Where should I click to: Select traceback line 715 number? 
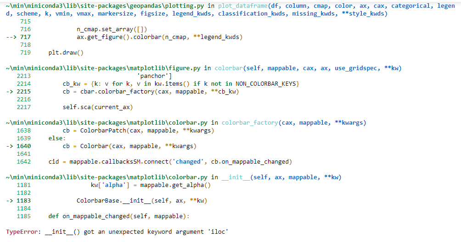coord(25,22)
